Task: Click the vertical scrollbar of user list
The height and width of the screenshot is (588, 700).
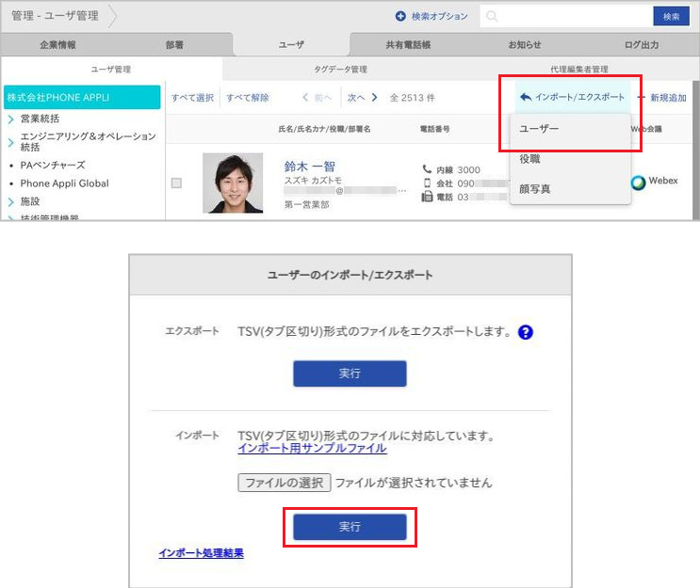Action: (x=695, y=150)
